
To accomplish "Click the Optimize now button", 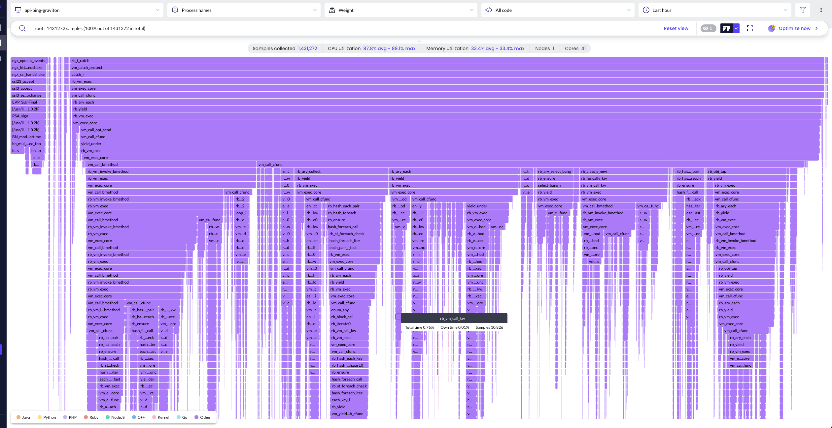I will pyautogui.click(x=794, y=28).
